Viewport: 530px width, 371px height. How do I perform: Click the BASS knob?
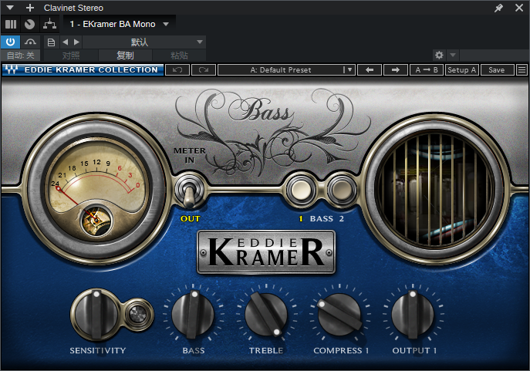tap(193, 315)
